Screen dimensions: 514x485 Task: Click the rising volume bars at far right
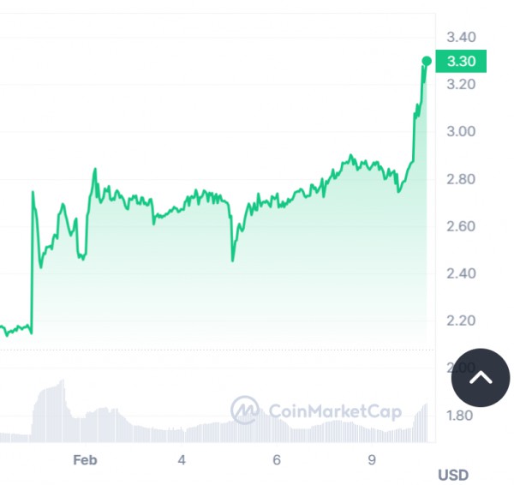[x=422, y=423]
